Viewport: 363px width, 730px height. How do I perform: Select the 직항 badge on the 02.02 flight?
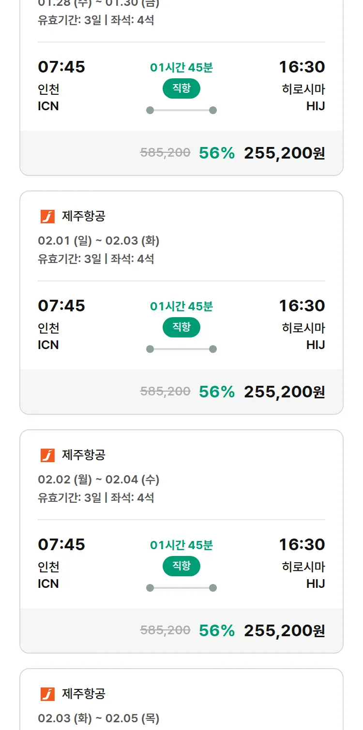pos(181,566)
